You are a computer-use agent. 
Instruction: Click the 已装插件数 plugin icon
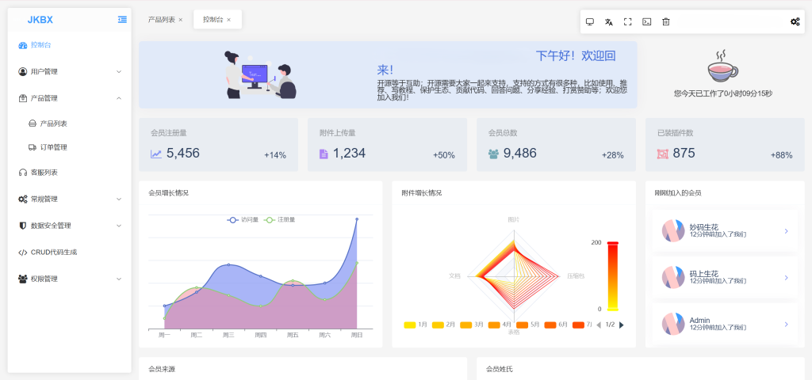coord(662,154)
